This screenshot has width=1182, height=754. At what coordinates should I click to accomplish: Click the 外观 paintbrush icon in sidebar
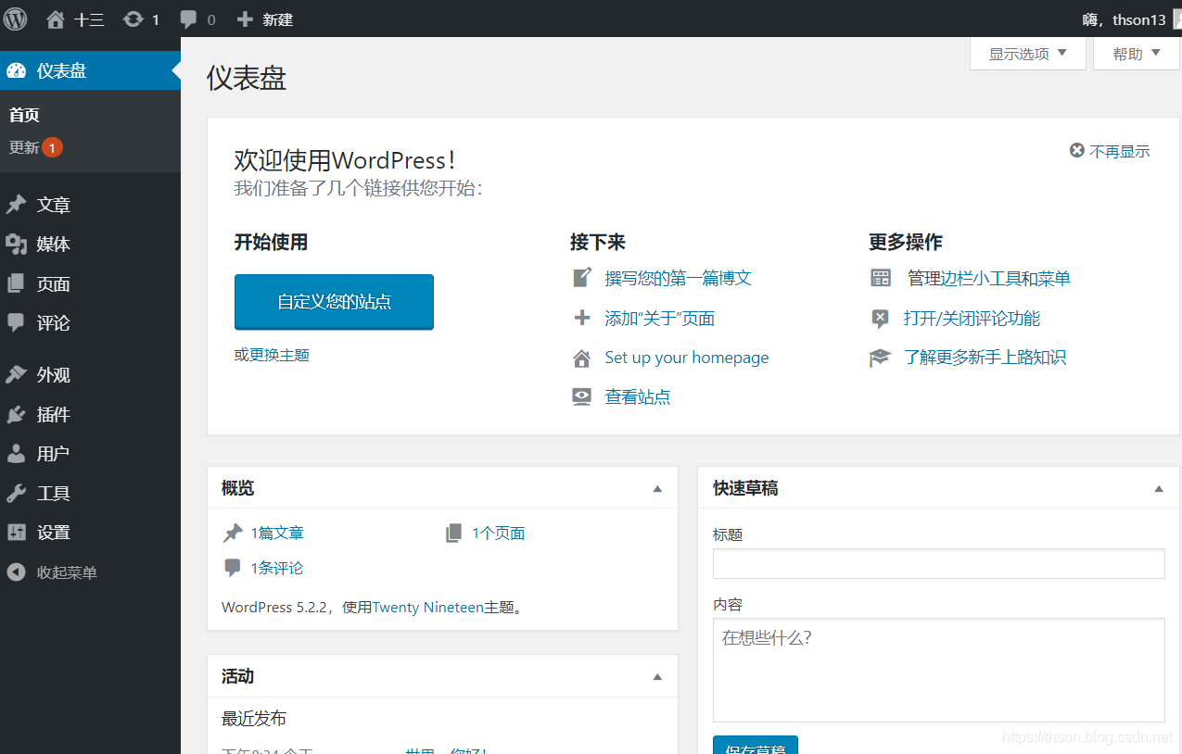tap(16, 374)
